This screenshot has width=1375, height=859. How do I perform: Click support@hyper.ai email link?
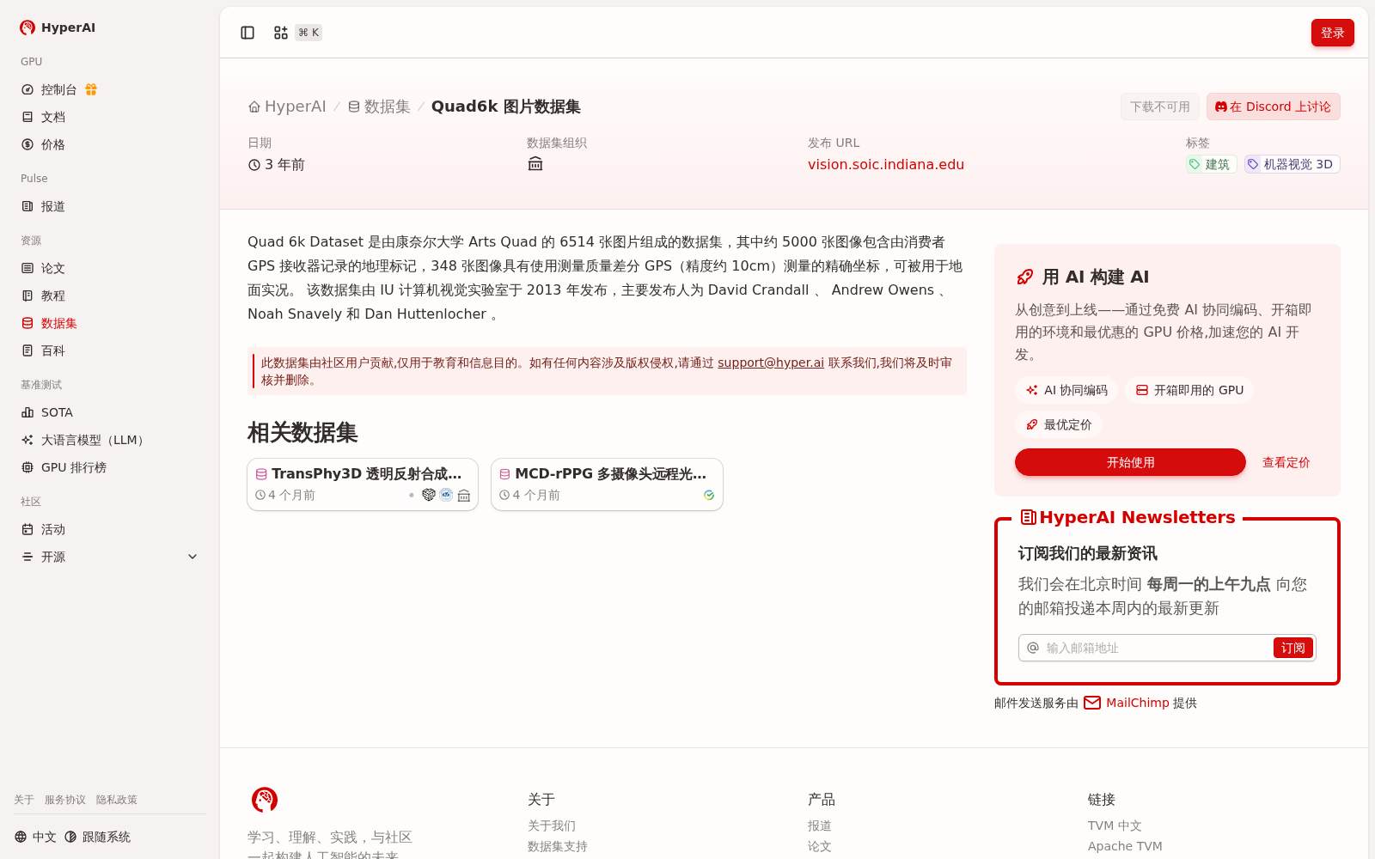pyautogui.click(x=770, y=362)
